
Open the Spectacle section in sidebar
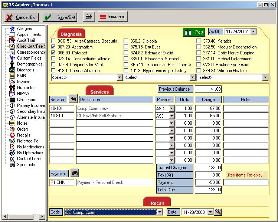click(26, 165)
